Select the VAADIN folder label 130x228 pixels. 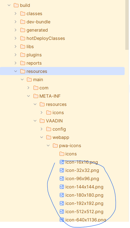coord(54,121)
